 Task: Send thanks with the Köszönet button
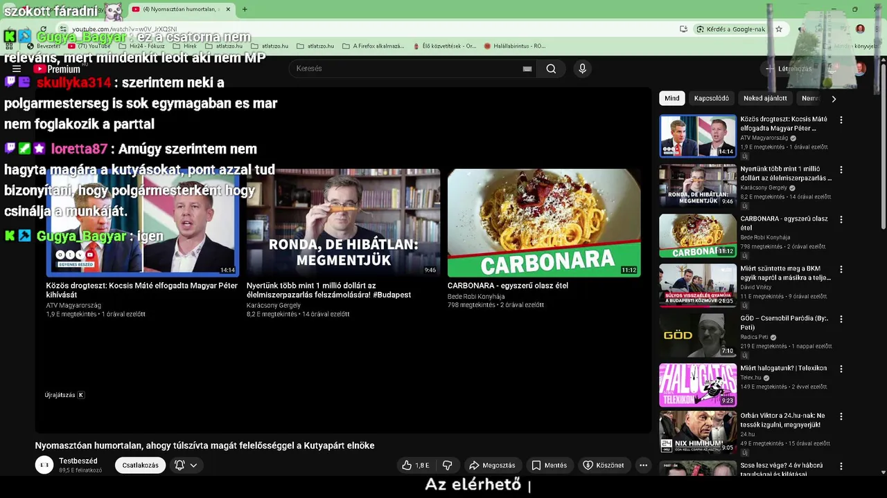coord(604,465)
